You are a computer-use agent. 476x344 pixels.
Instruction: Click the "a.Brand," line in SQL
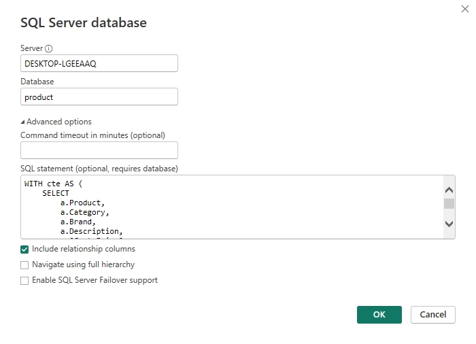tap(78, 222)
